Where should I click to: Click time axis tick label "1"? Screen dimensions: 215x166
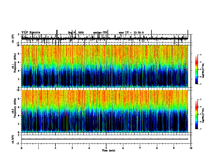pos(38,148)
